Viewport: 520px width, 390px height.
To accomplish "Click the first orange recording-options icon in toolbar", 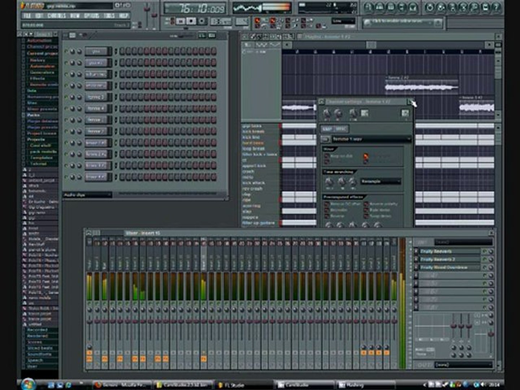I will pos(257,21).
